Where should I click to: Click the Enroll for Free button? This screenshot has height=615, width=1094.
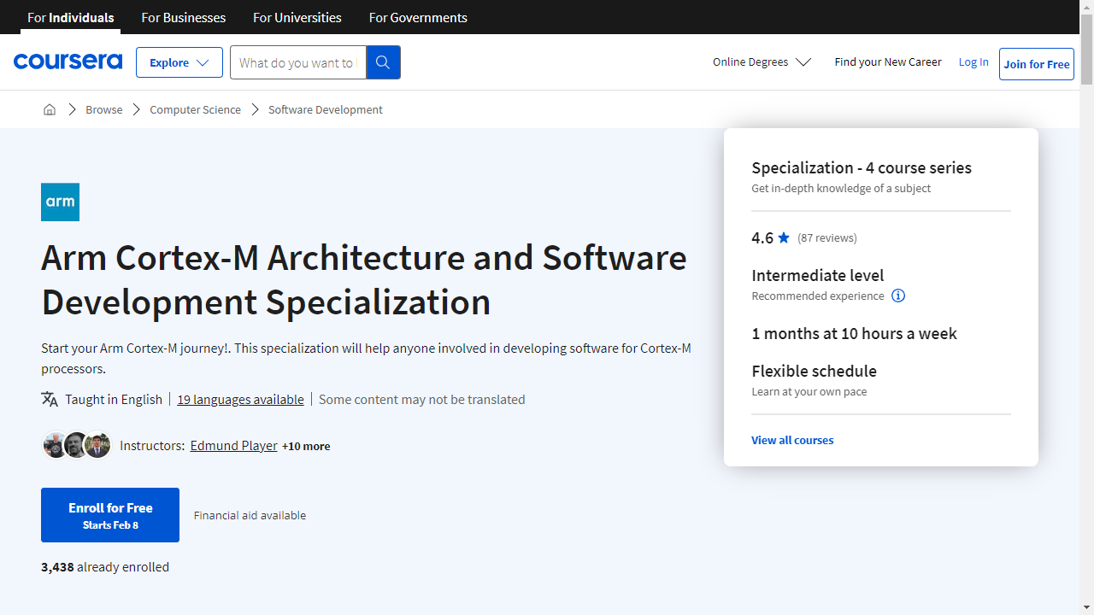click(110, 515)
